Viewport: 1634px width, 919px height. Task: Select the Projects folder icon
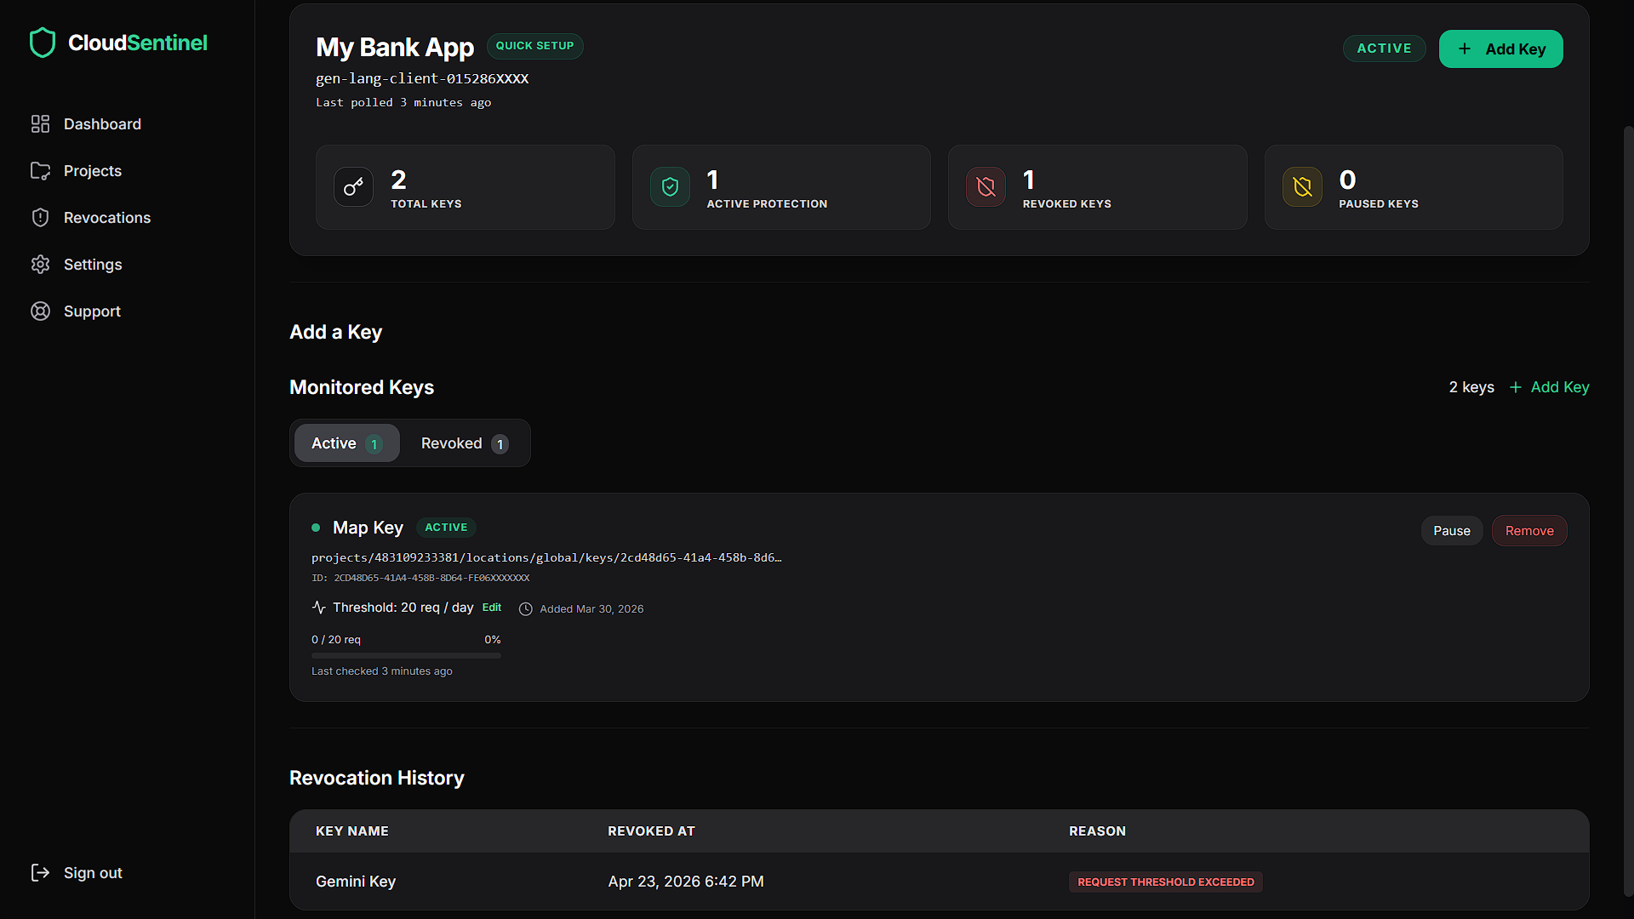41,170
